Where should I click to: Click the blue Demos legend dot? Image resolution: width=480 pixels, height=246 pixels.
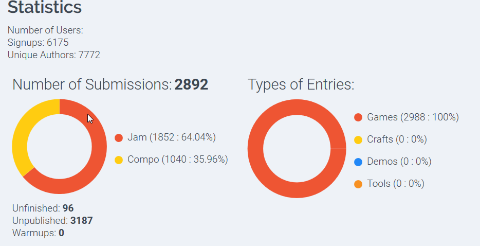[358, 162]
